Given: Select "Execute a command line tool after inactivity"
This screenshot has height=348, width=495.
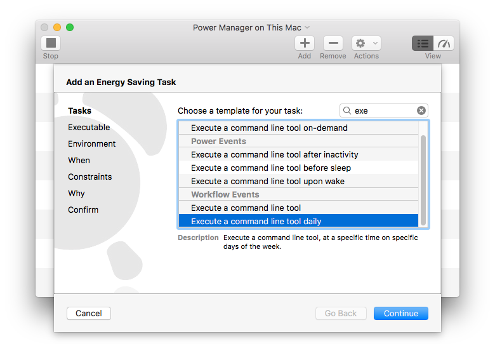Looking at the screenshot, I should [x=298, y=154].
